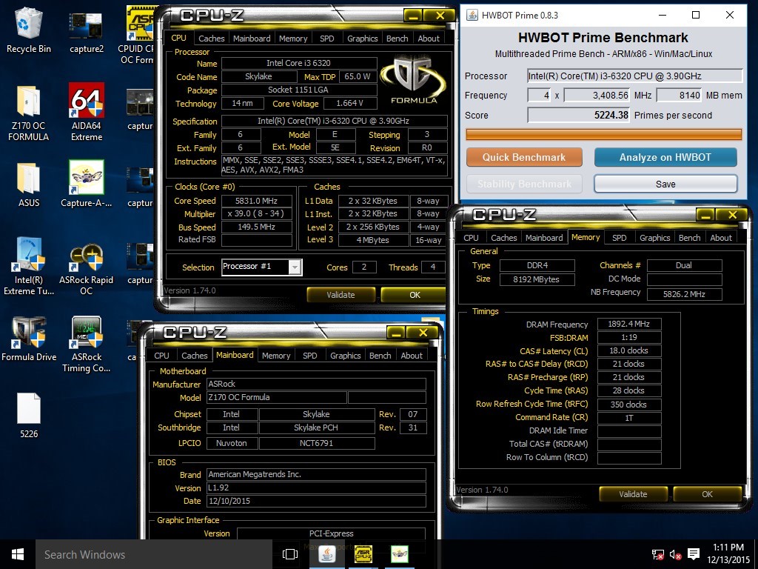Open the Recycle Bin desktop icon
Screen dimensions: 758x569
pyautogui.click(x=29, y=29)
